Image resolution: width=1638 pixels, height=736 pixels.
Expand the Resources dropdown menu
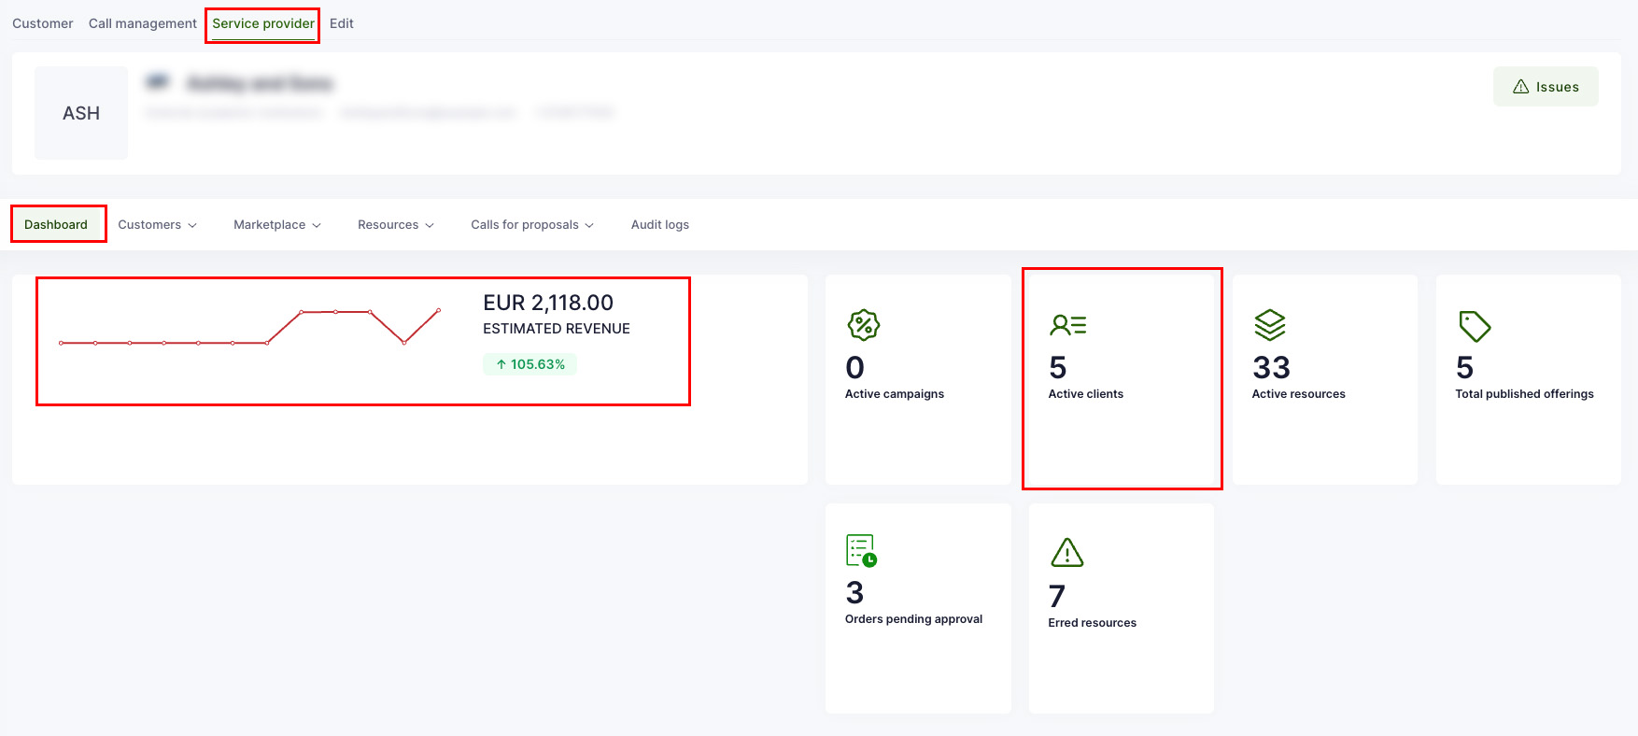pyautogui.click(x=395, y=225)
